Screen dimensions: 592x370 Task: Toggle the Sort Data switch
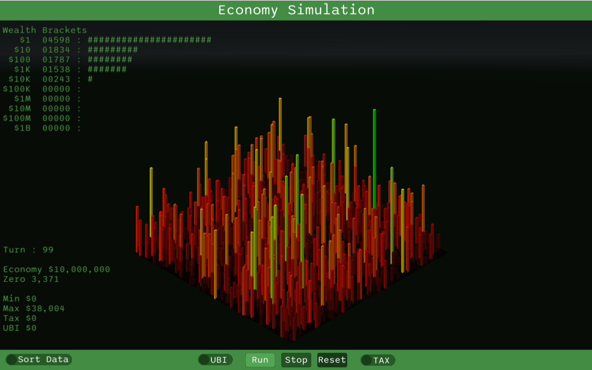[38, 360]
